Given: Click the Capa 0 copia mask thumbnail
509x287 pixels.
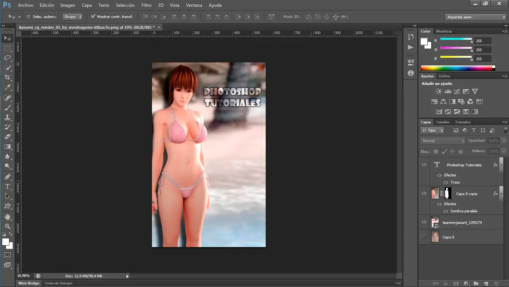Looking at the screenshot, I should click(x=448, y=193).
